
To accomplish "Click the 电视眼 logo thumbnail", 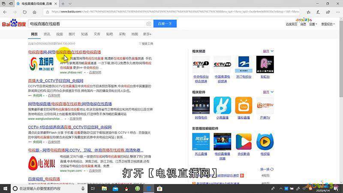I will click(x=42, y=163).
